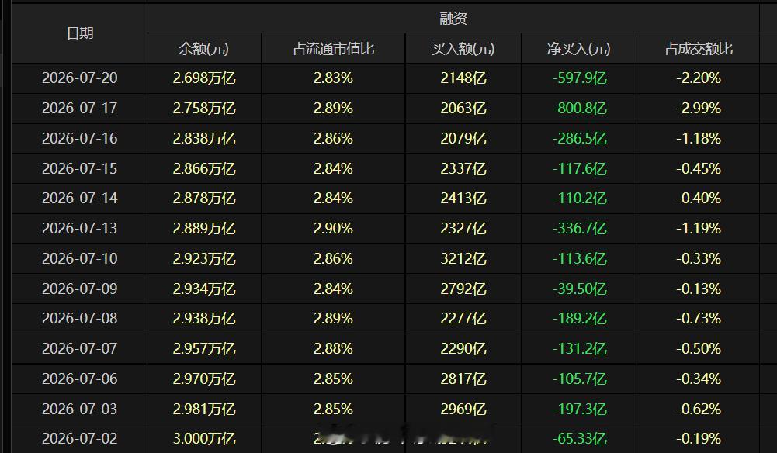Click the balance value 2.698万亿
Screen dimensions: 777x453
(x=203, y=78)
